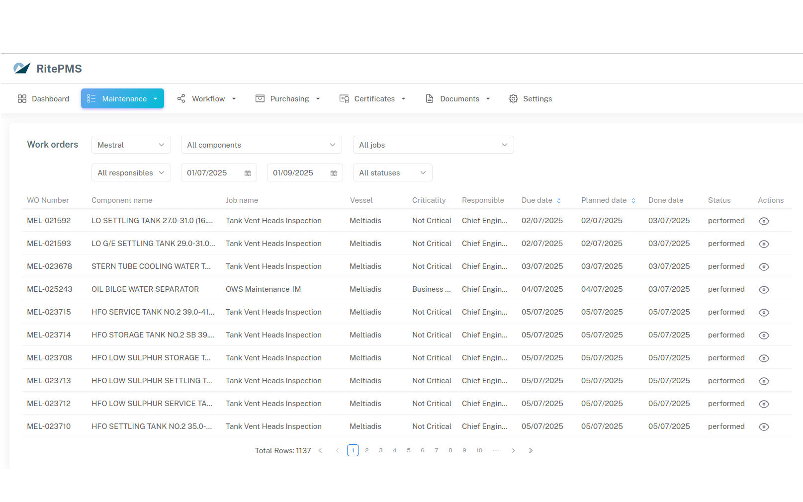Viewport: 803px width, 502px height.
Task: Open the All responsibles filter
Action: coord(131,173)
